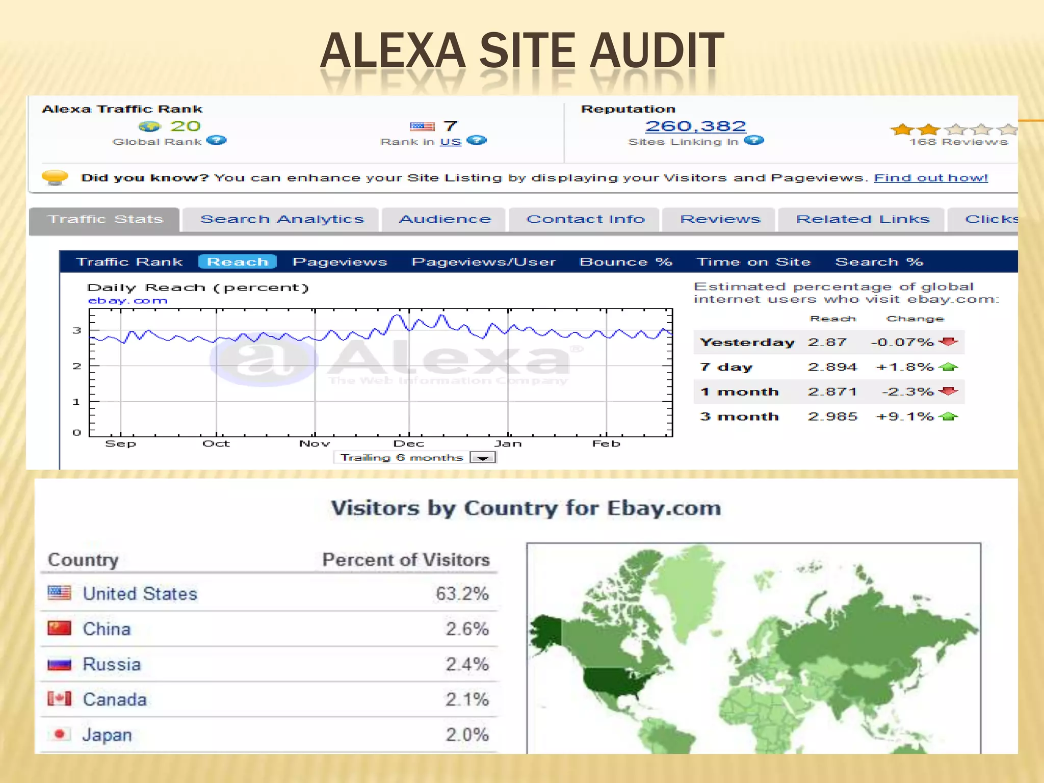Switch to the Search Analytics tab
Screen dimensions: 1044x783
(x=281, y=220)
